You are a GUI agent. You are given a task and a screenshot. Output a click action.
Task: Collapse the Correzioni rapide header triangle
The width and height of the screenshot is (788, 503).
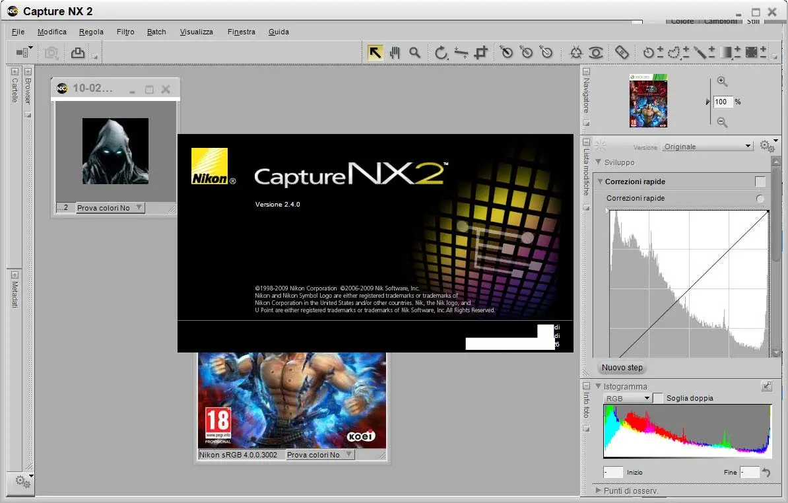pos(599,182)
